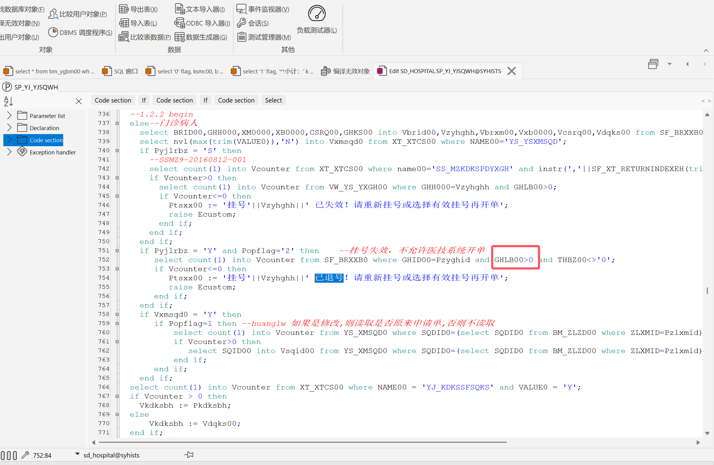Click the first Code section breadcrumb
This screenshot has width=714, height=465.
(x=113, y=100)
